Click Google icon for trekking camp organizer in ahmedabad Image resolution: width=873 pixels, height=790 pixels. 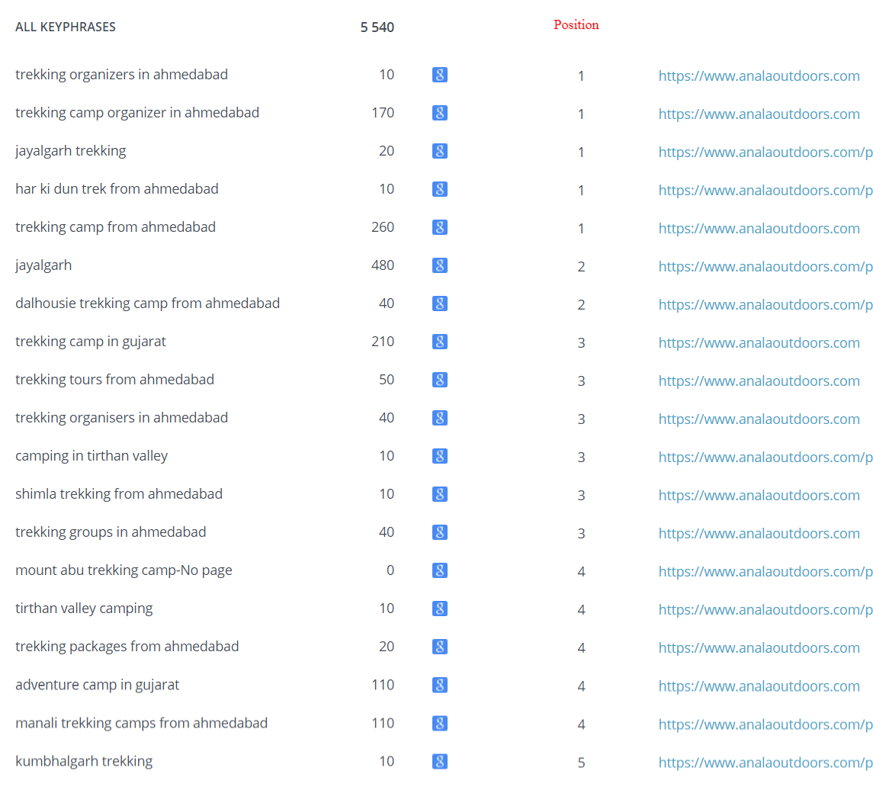coord(440,113)
